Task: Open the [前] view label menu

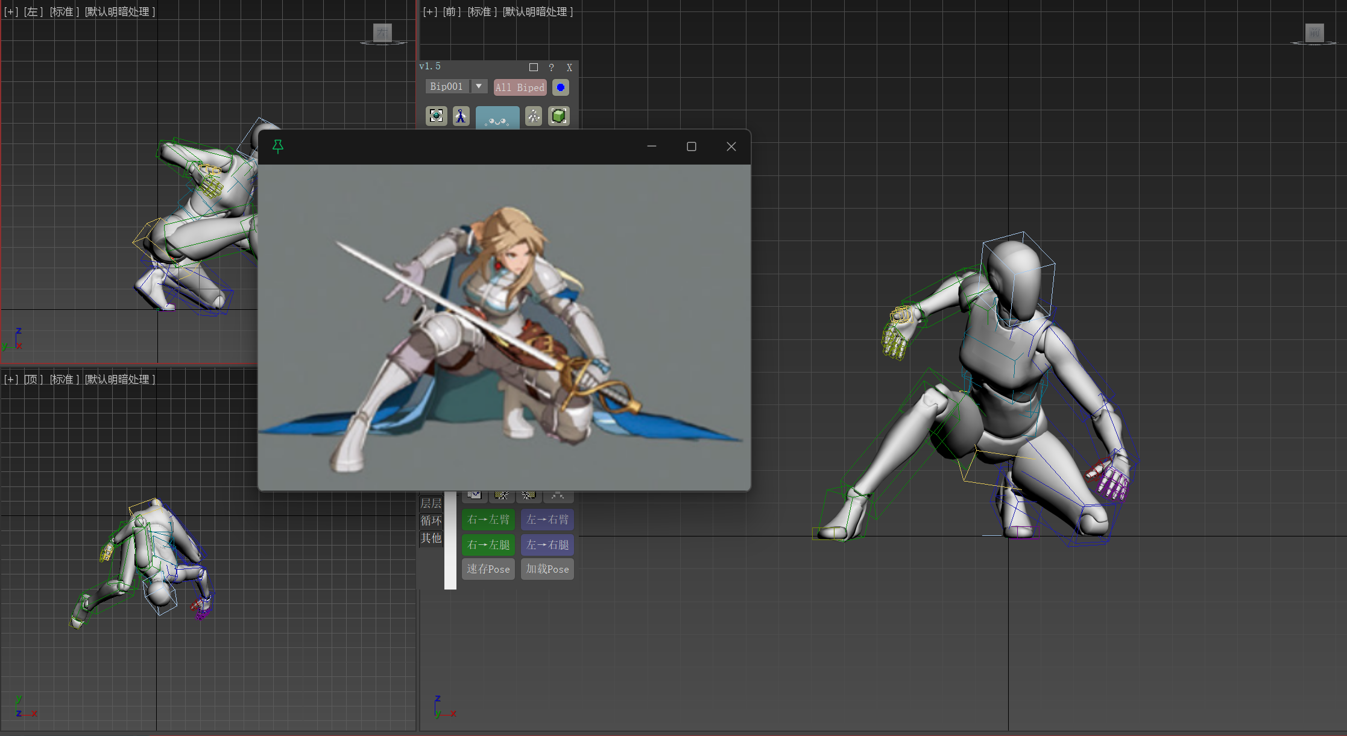Action: 452,12
